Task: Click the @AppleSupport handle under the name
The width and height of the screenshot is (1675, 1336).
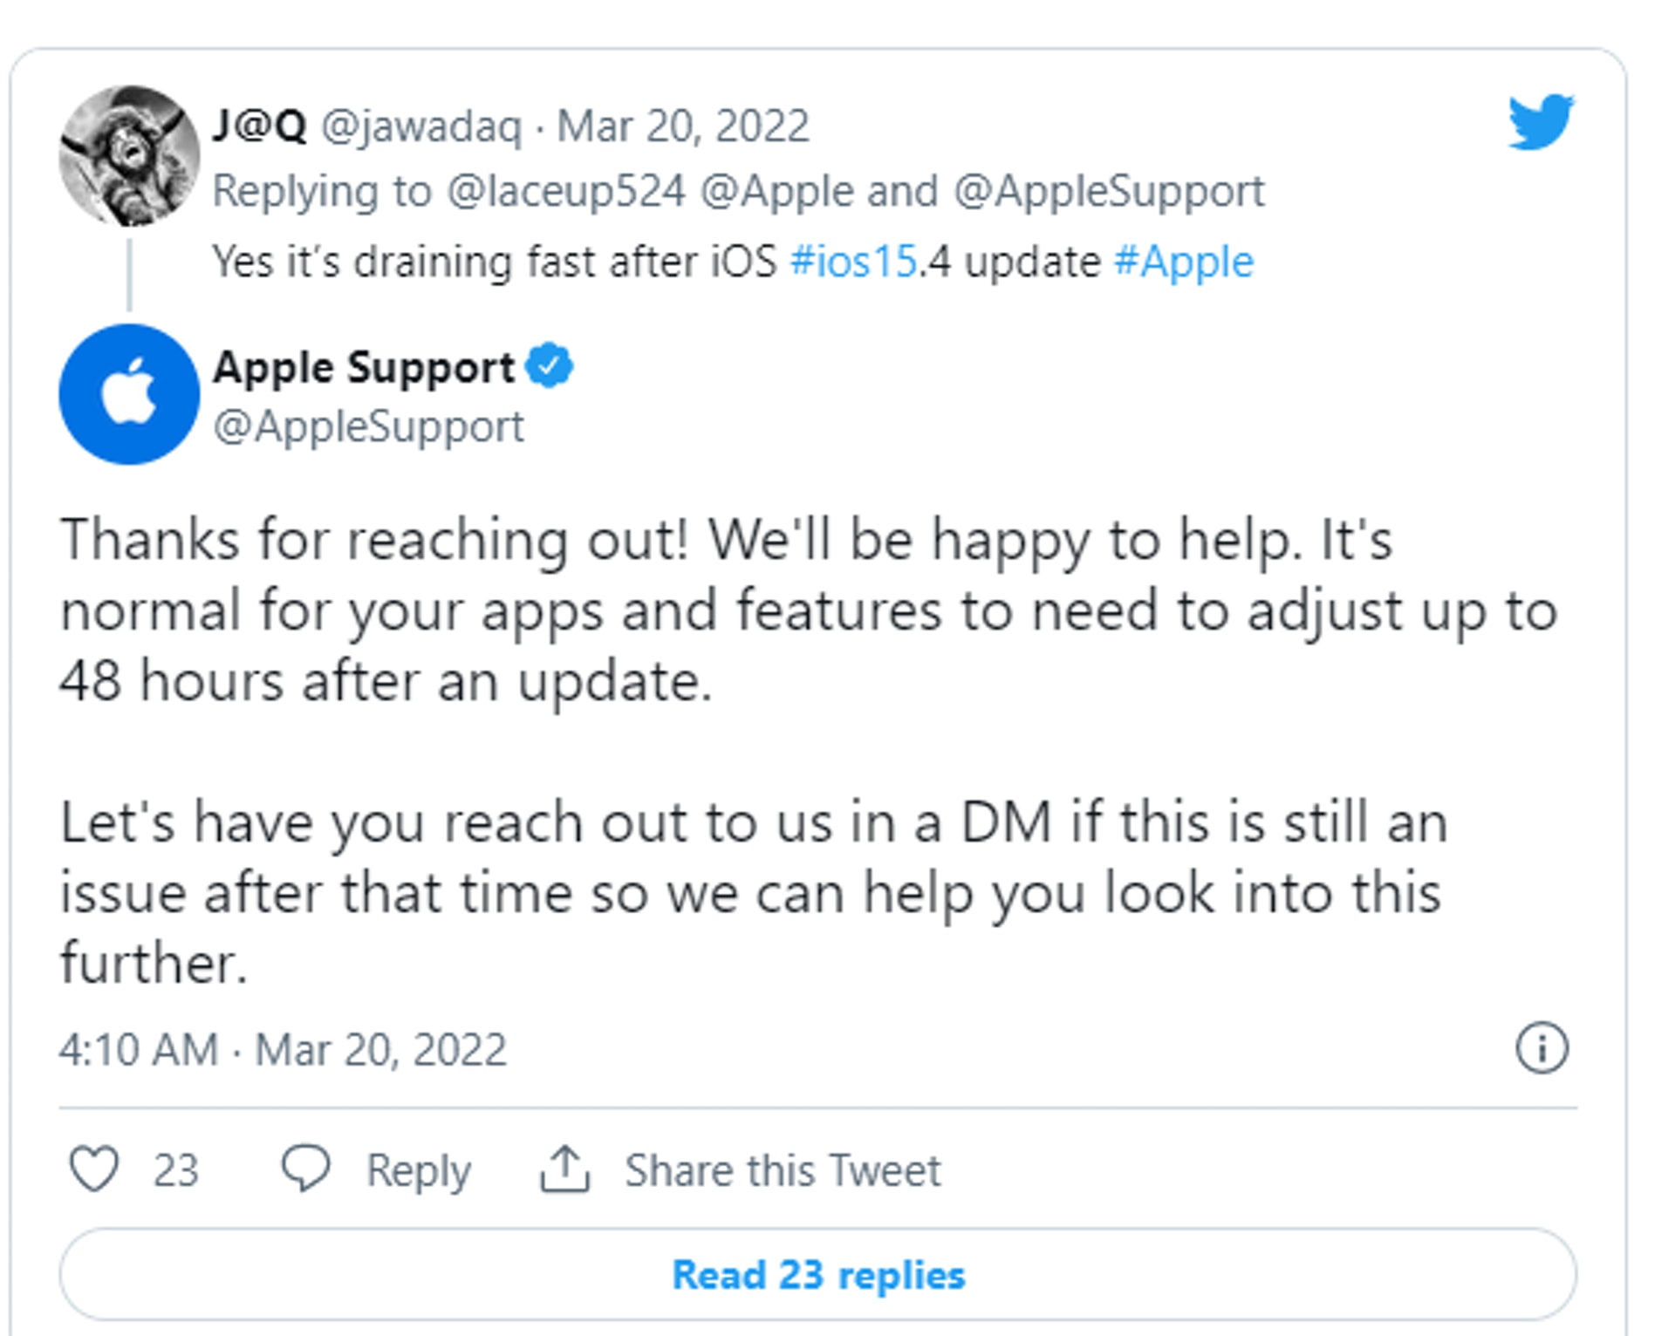Action: point(369,427)
